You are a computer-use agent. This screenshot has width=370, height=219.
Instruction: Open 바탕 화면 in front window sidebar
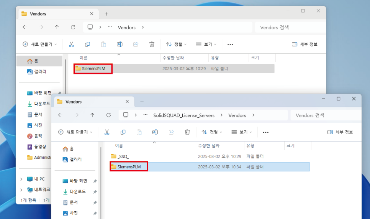75,181
